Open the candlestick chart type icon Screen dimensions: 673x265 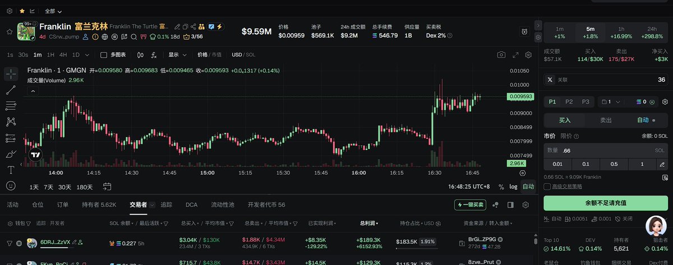(x=139, y=55)
